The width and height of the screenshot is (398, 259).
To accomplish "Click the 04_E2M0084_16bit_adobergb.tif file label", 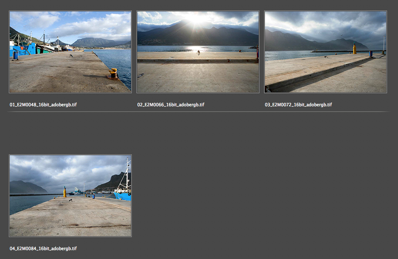I will [x=43, y=248].
